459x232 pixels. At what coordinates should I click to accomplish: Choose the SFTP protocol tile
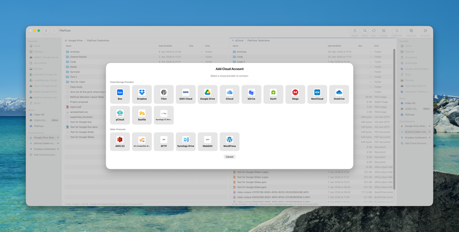(x=164, y=141)
